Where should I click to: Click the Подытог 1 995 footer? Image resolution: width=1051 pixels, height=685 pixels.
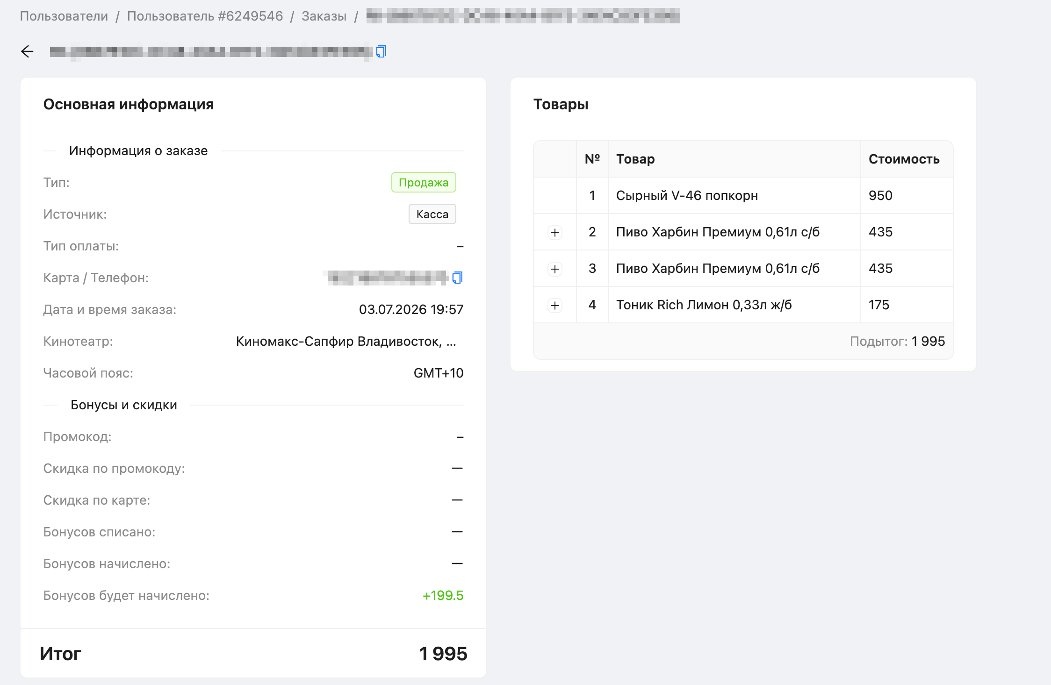pyautogui.click(x=897, y=341)
